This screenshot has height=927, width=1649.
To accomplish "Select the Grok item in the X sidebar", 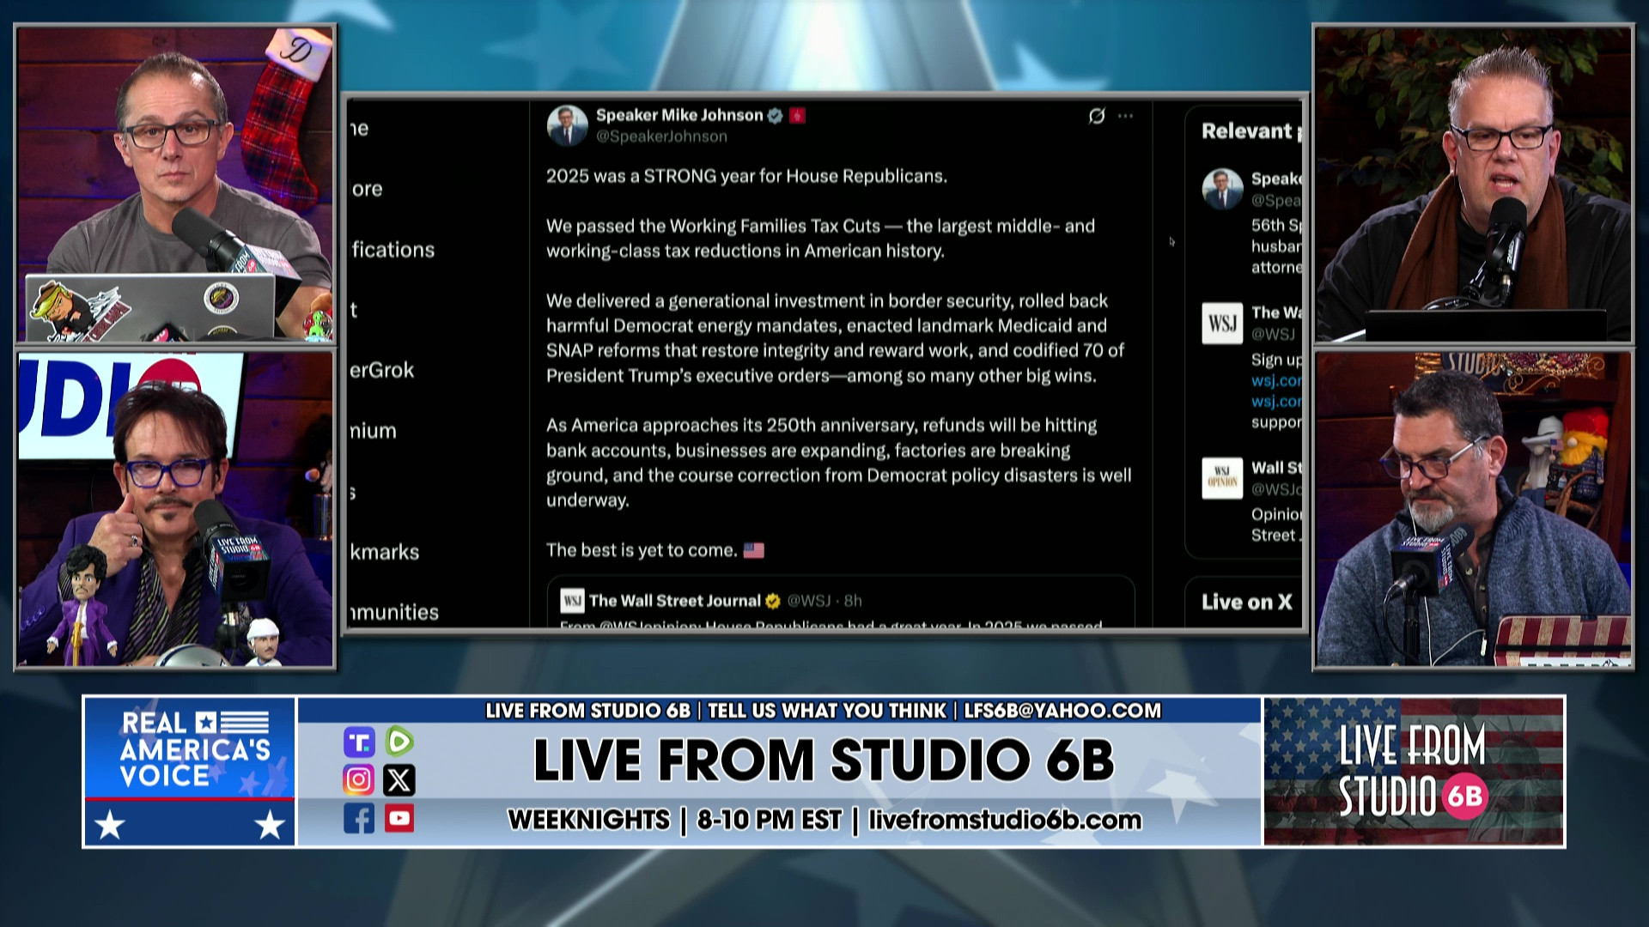I will (381, 371).
